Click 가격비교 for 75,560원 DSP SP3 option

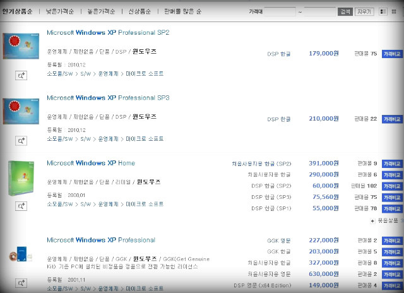[x=392, y=198]
